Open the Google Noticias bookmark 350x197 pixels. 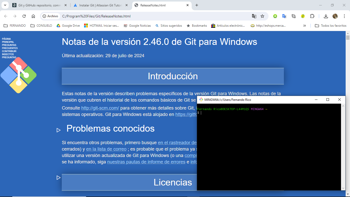(137, 26)
